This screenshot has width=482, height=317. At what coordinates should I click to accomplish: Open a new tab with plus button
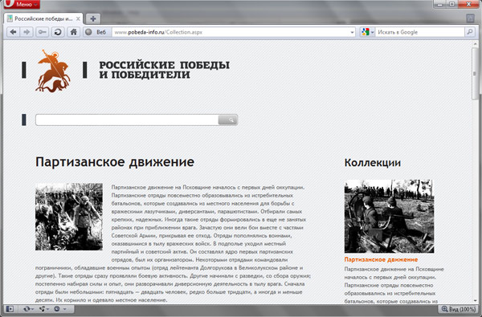point(93,18)
